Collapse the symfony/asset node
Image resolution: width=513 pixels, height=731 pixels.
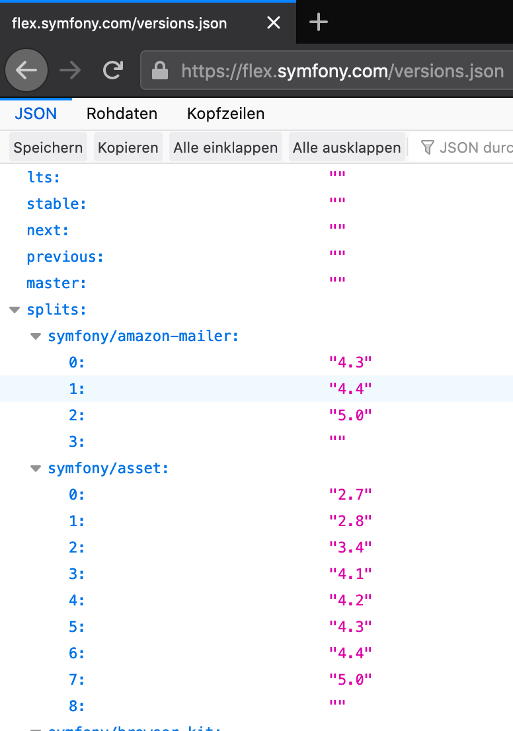[36, 469]
